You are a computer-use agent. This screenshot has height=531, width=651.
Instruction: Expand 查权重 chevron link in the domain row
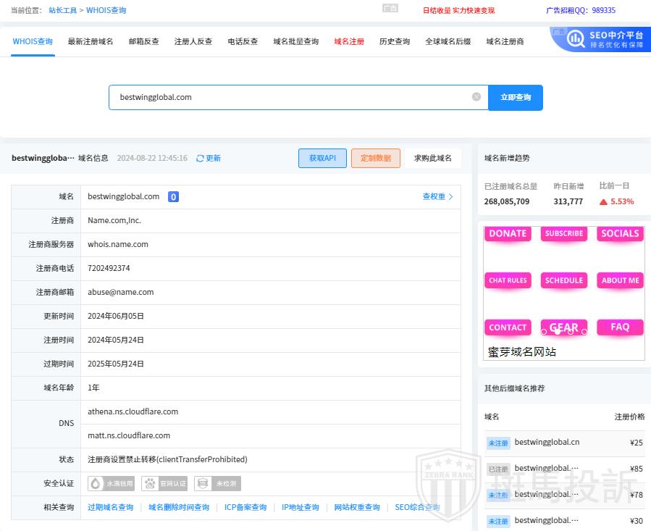pos(437,197)
